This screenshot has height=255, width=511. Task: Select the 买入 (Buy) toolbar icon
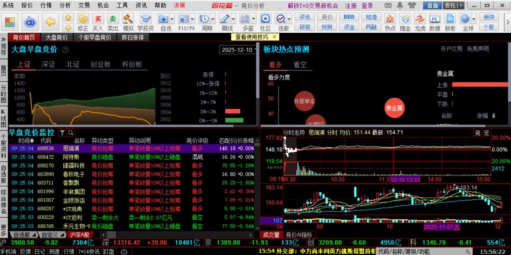point(98,19)
